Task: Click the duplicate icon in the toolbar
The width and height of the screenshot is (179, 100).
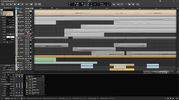Action: (x=129, y=4)
